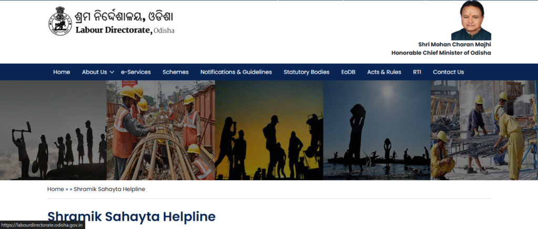
Task: Open the Home menu item
Action: (61, 72)
